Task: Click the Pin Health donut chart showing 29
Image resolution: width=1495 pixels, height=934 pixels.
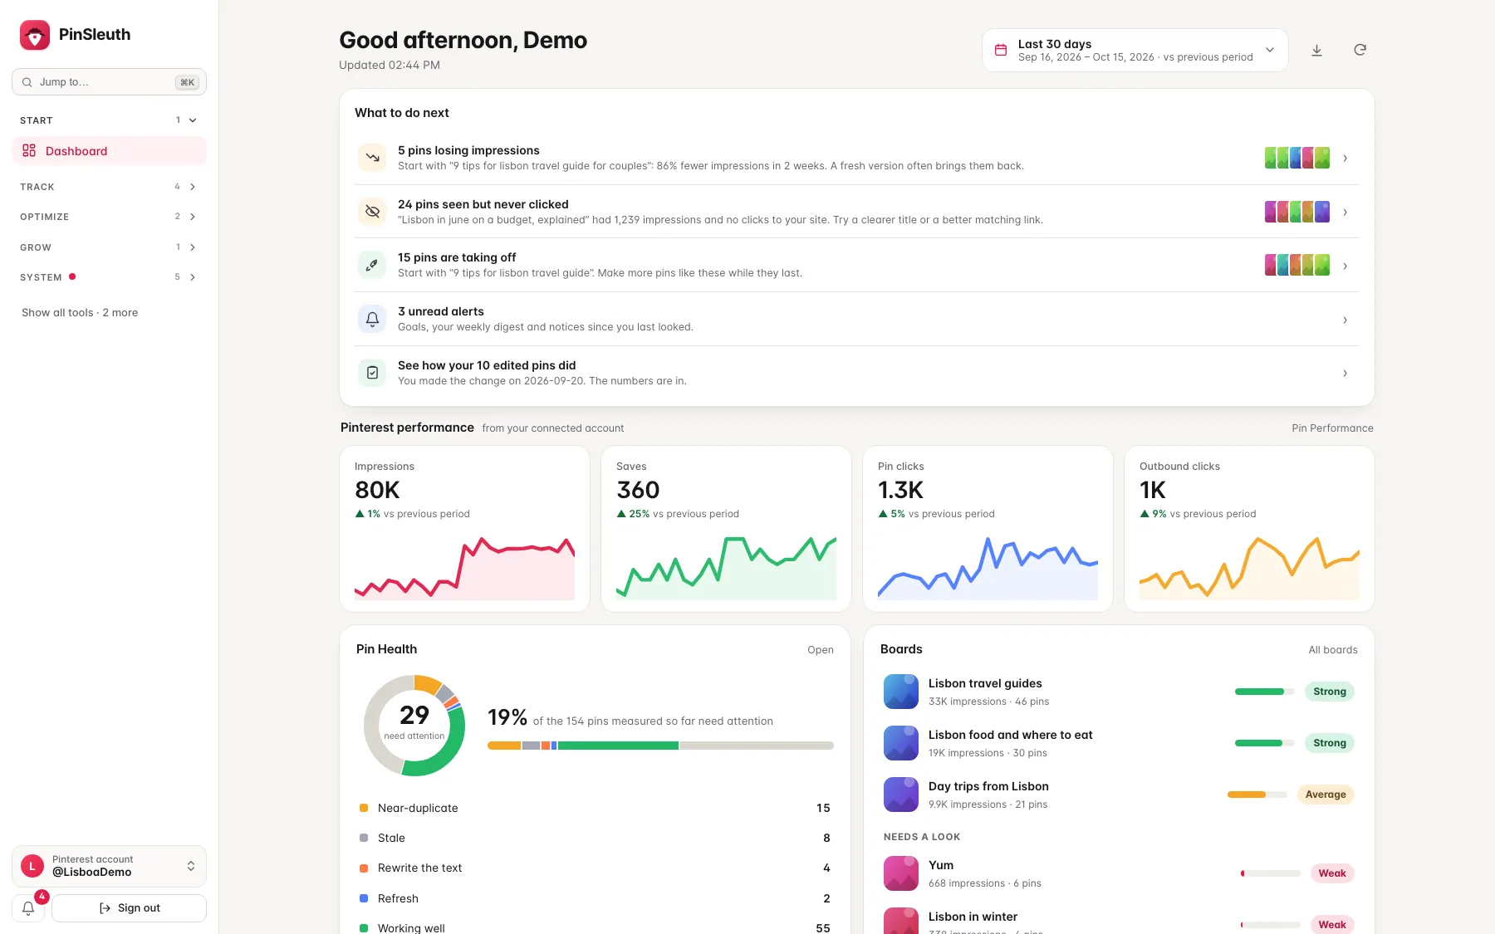Action: tap(414, 726)
